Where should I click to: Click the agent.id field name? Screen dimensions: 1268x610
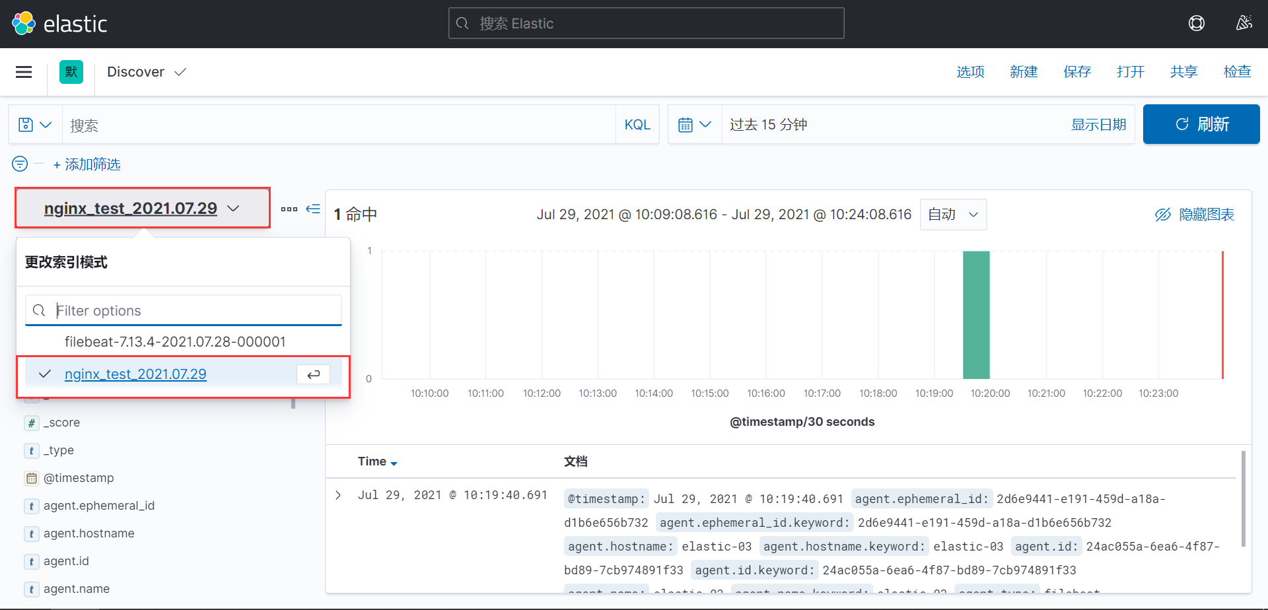(66, 562)
